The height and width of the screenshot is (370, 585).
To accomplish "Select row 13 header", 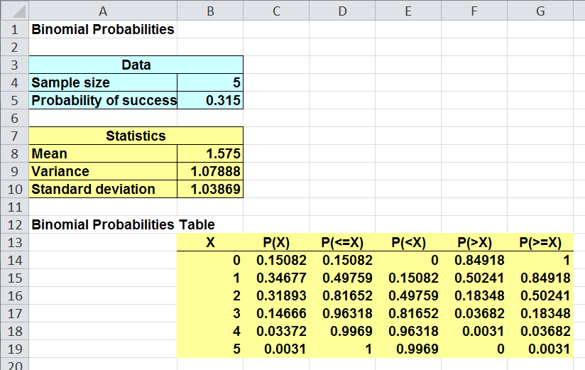I will [x=14, y=242].
